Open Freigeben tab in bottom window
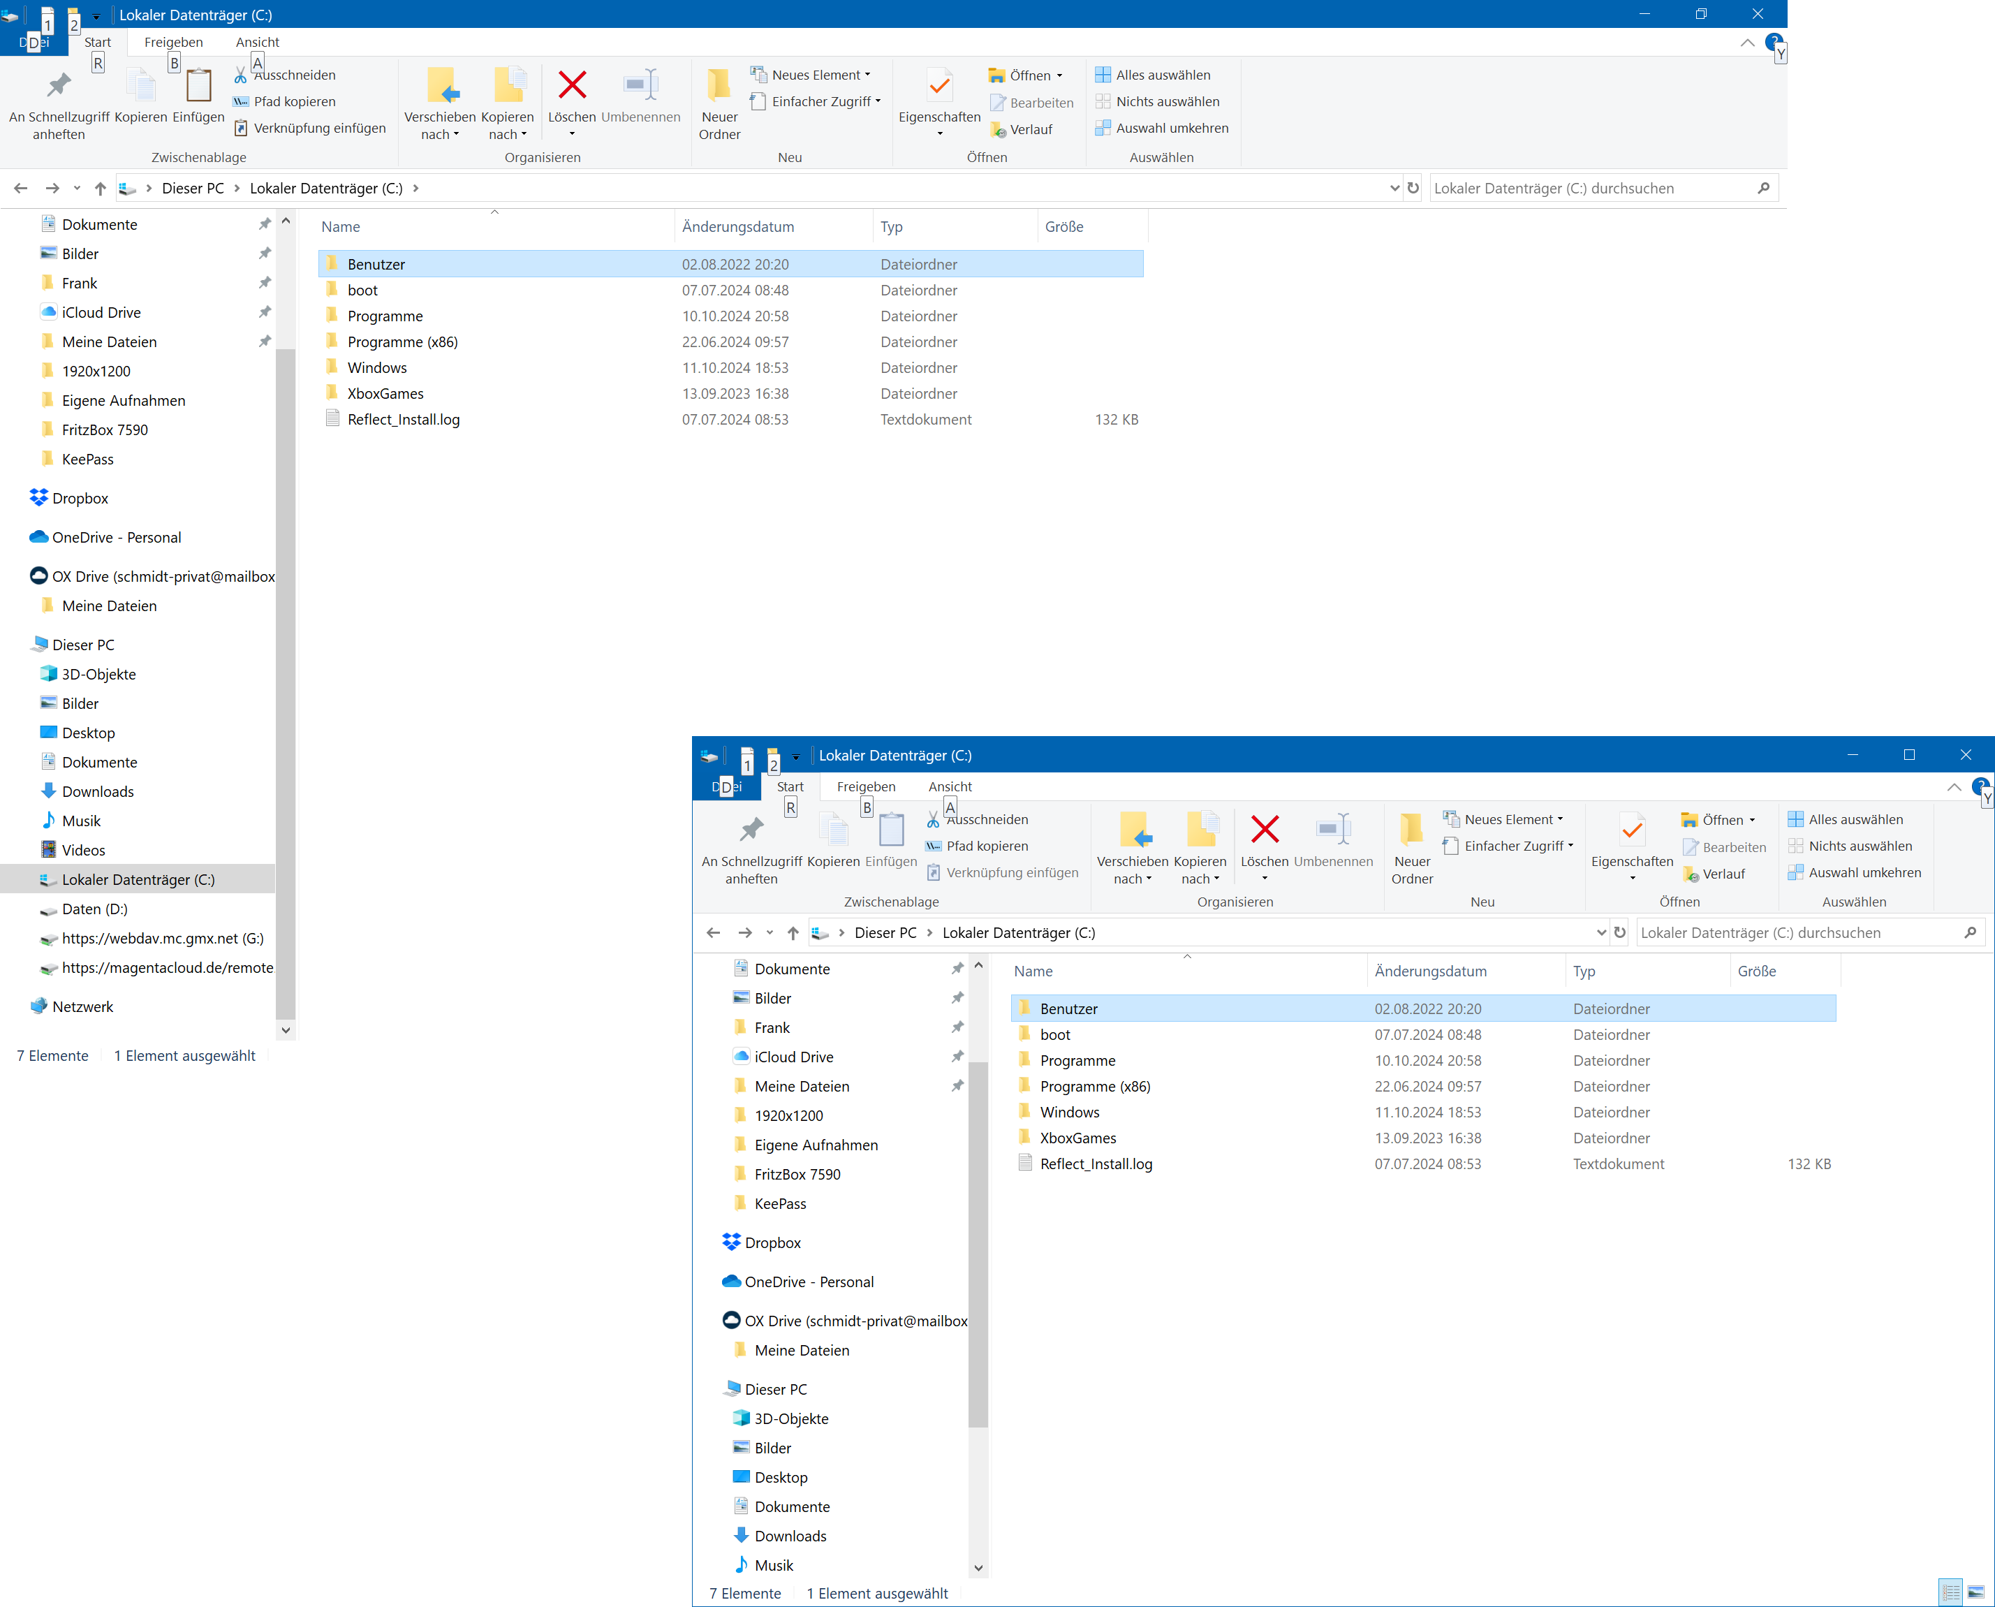The width and height of the screenshot is (1995, 1607). 866,786
